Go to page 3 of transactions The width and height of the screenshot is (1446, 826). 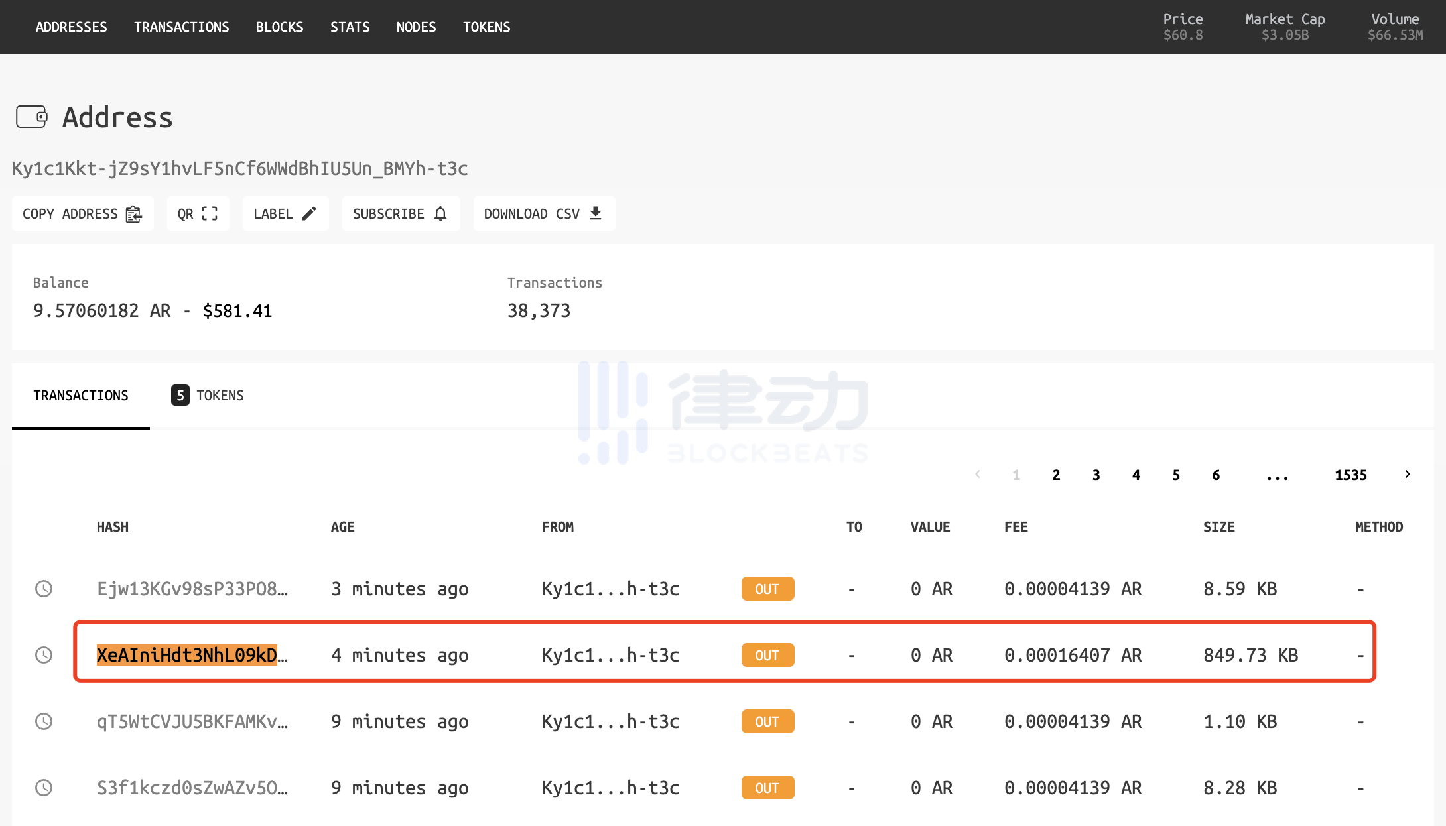1096,475
